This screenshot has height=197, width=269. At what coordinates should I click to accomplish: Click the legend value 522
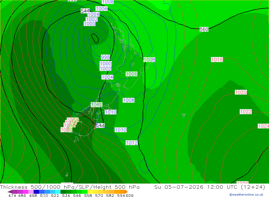[55, 195]
